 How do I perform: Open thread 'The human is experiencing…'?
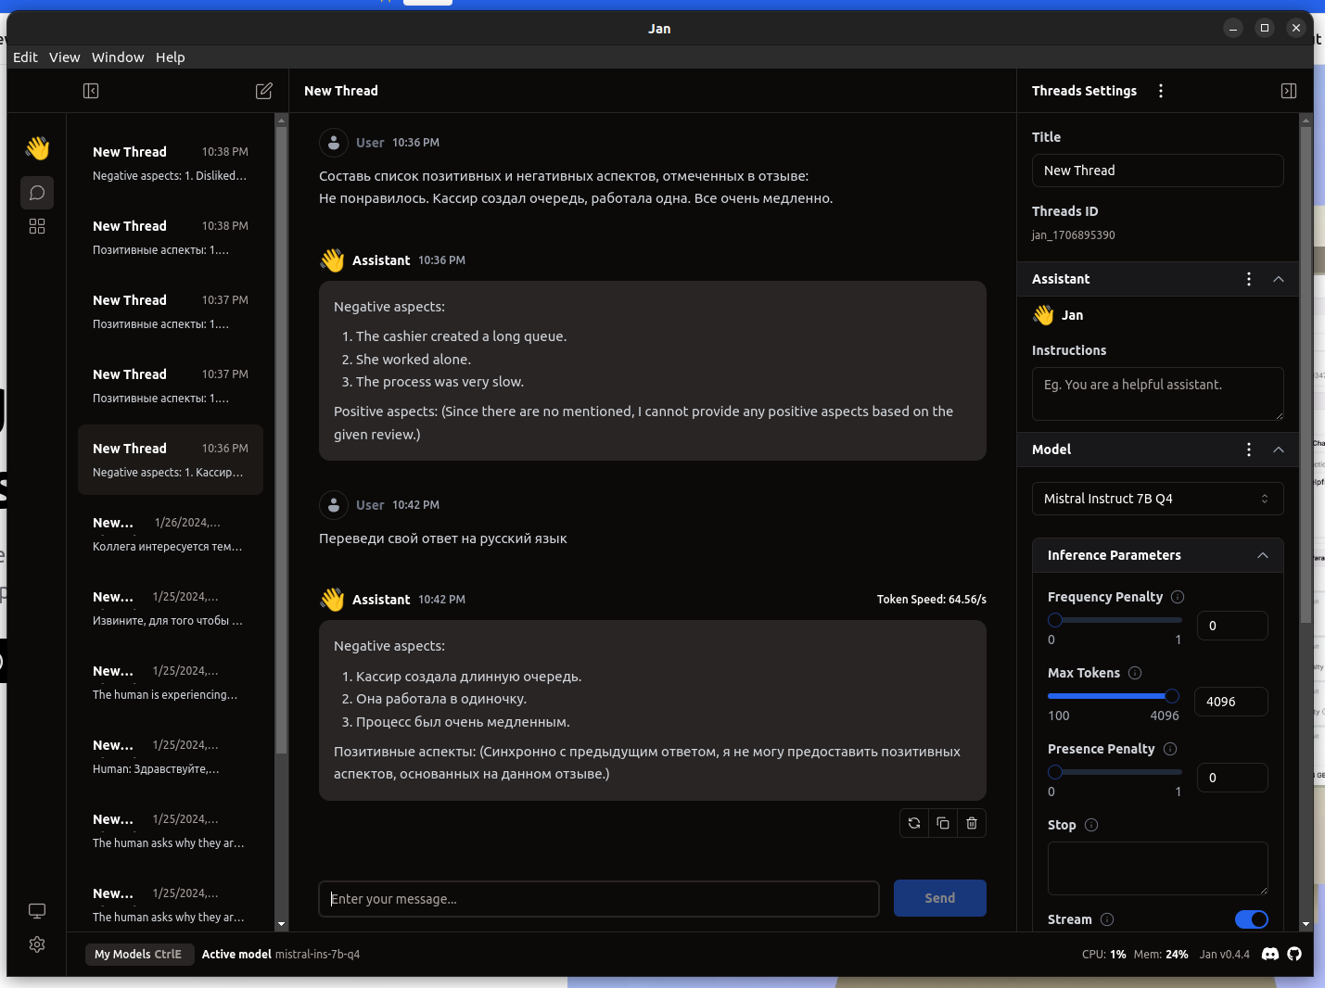(171, 682)
